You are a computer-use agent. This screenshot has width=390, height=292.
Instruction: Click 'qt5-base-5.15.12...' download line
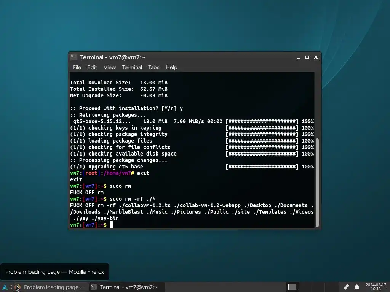[192, 121]
